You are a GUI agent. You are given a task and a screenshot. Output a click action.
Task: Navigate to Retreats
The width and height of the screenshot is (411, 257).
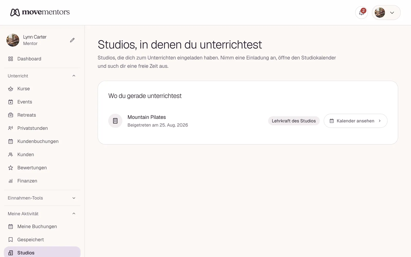click(42, 115)
